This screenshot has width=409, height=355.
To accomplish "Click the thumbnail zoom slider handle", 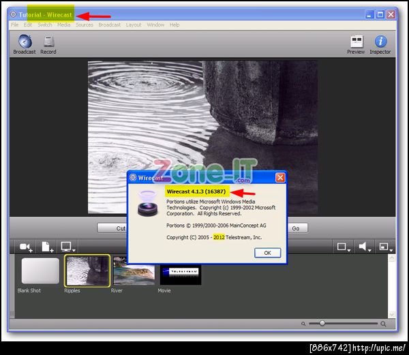I will 322,323.
